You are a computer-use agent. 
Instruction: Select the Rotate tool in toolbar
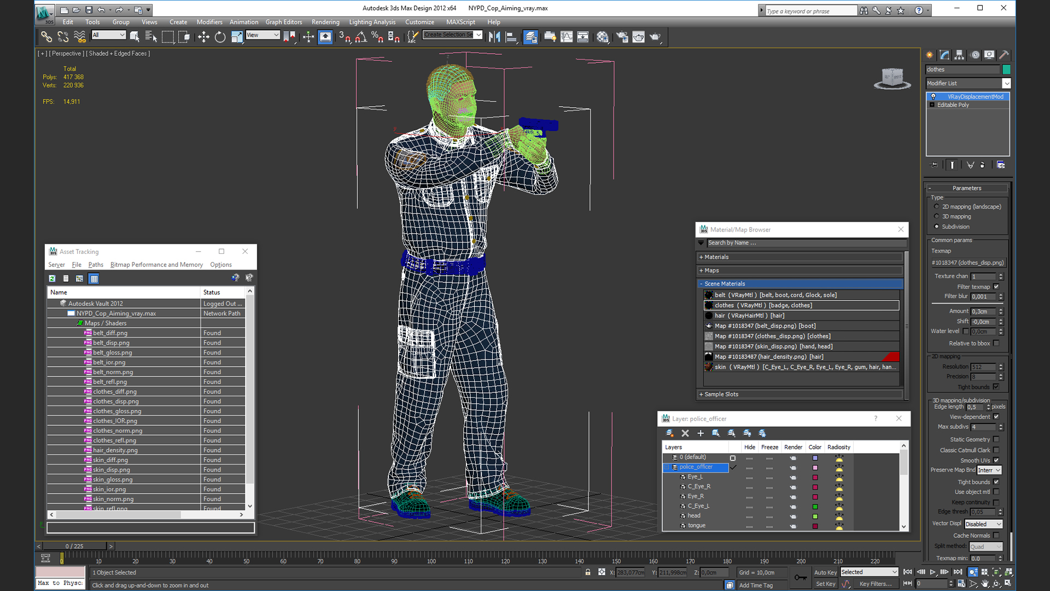pyautogui.click(x=220, y=37)
